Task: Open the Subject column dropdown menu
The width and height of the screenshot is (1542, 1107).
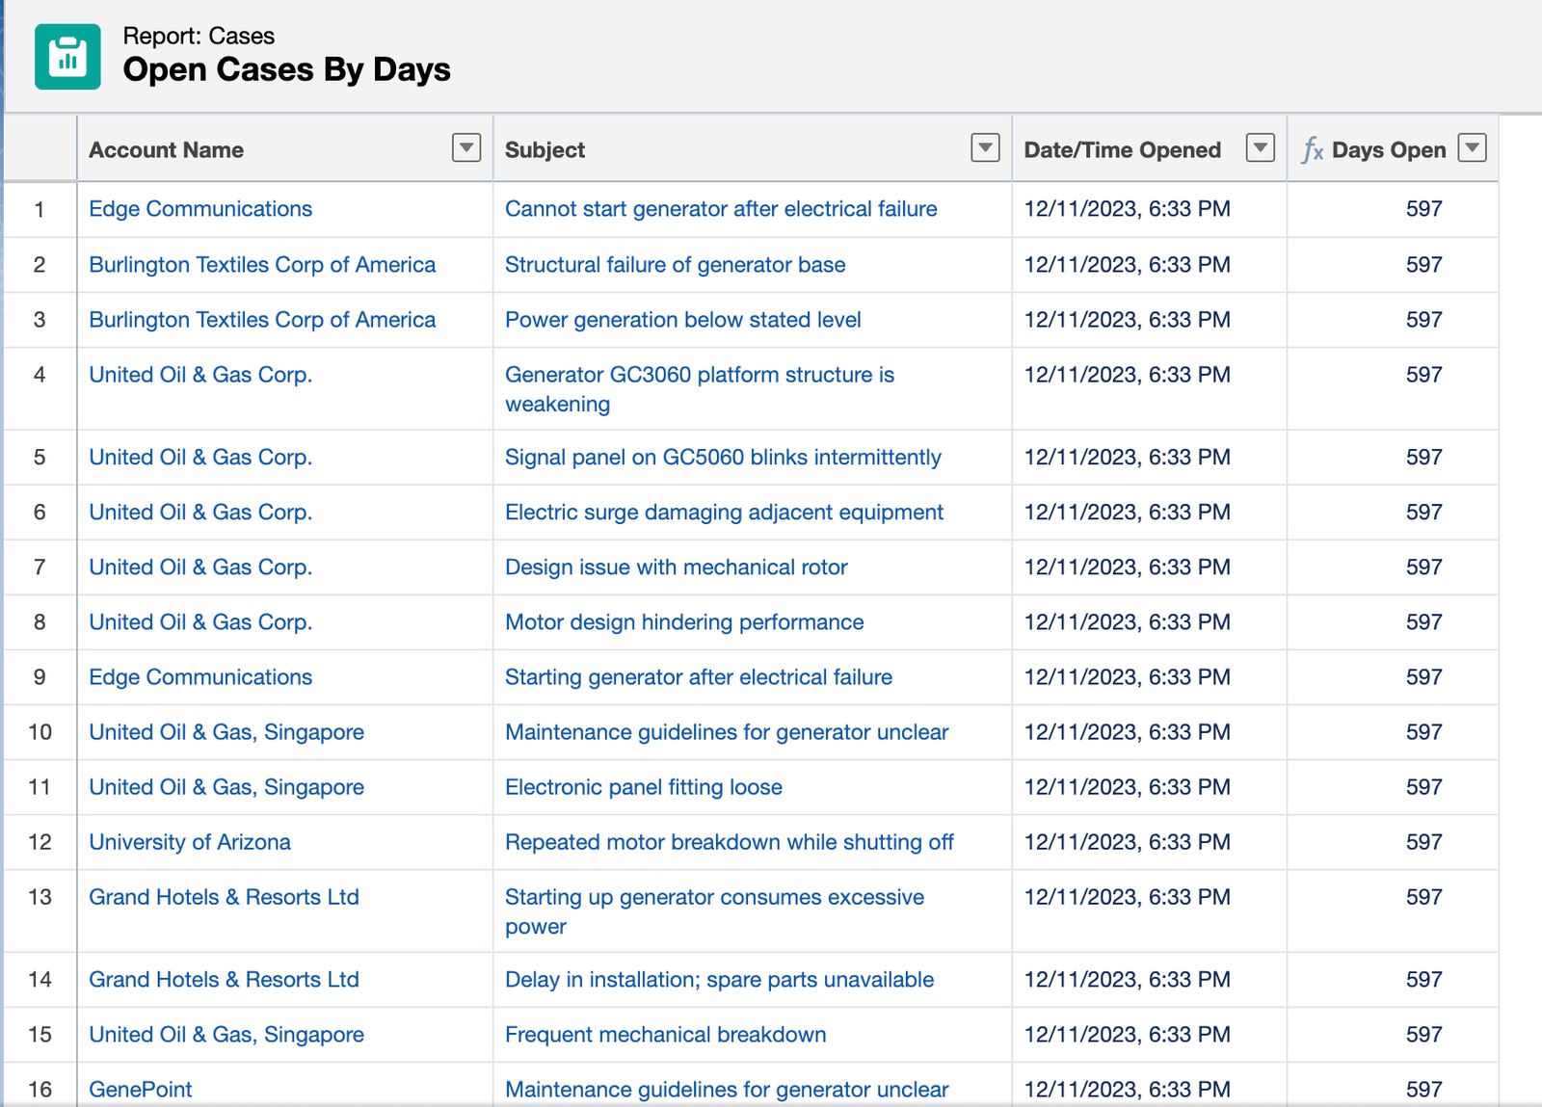Action: click(984, 148)
